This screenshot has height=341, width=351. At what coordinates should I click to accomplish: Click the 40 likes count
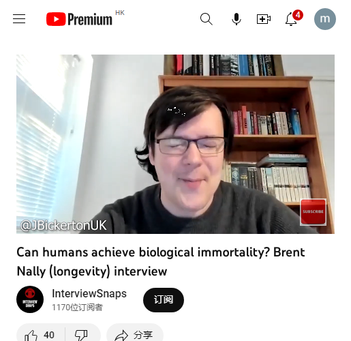(49, 335)
